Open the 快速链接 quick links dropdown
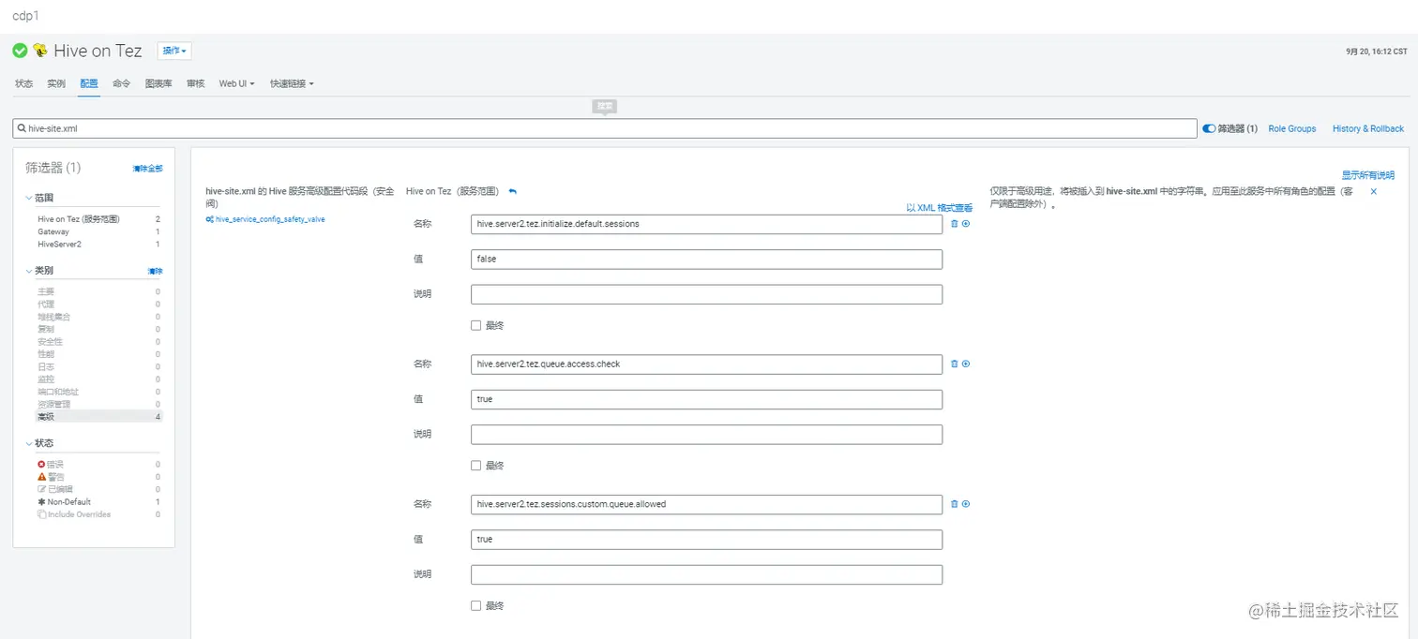1418x639 pixels. (292, 83)
